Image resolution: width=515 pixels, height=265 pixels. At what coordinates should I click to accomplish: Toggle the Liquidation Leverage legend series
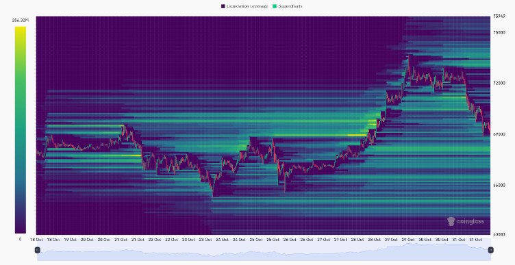(244, 6)
